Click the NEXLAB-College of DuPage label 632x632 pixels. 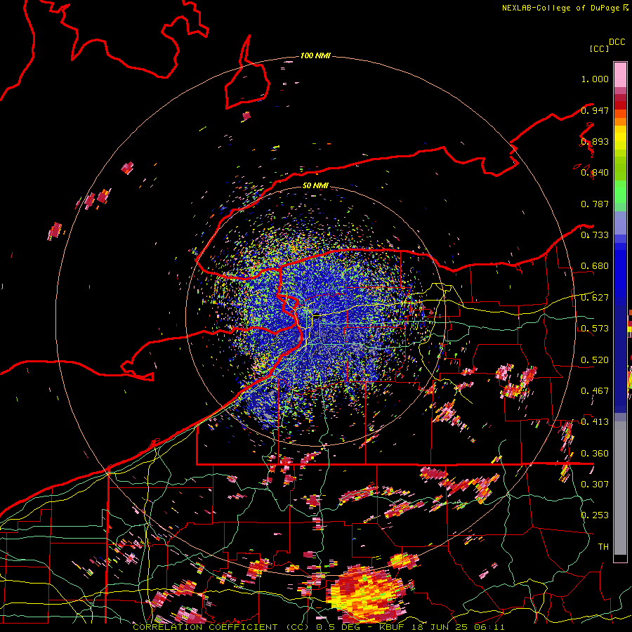560,8
